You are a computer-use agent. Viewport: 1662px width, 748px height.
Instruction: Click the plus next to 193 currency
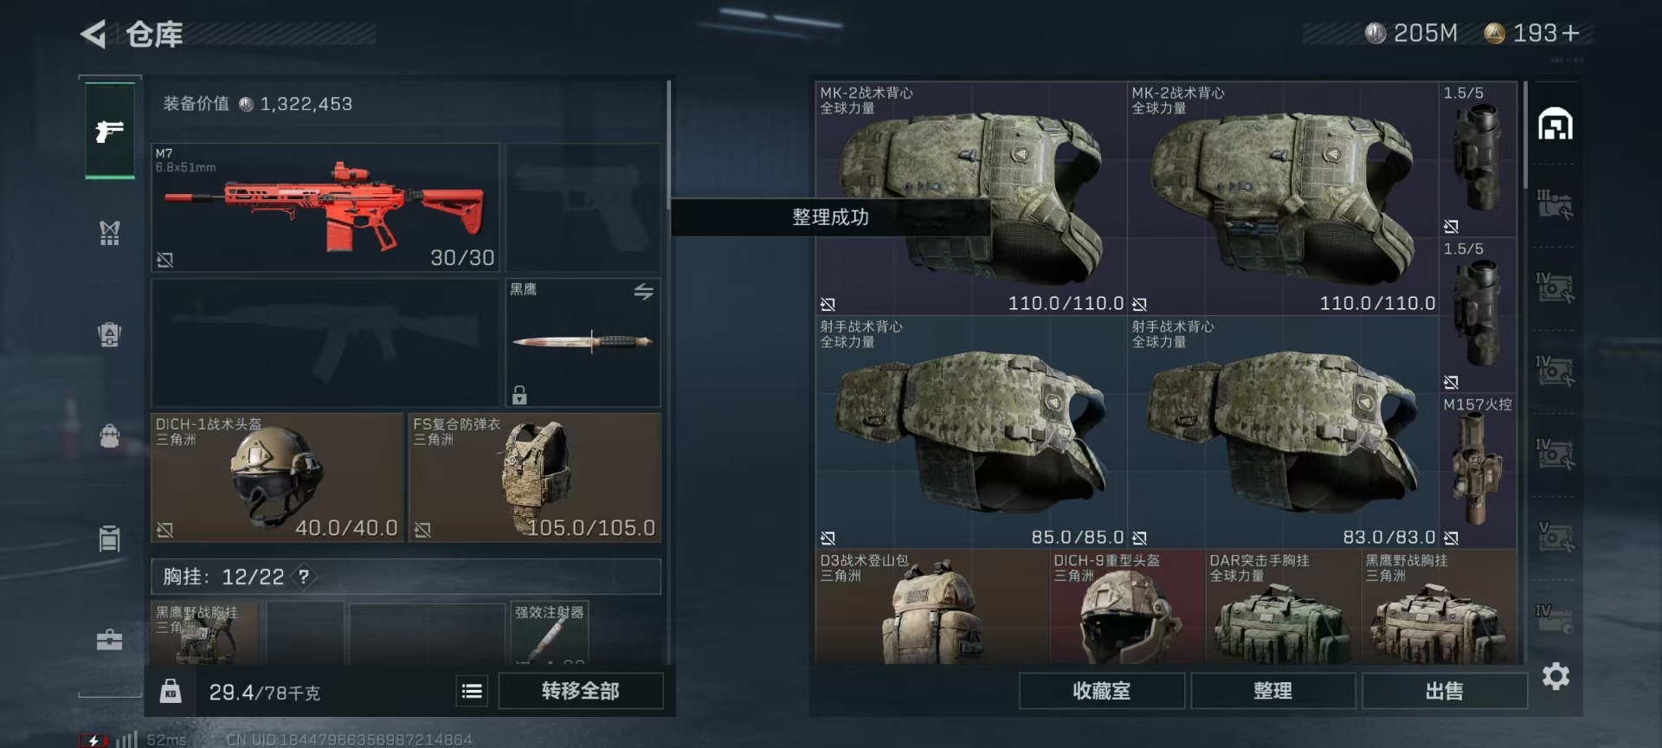pos(1570,33)
